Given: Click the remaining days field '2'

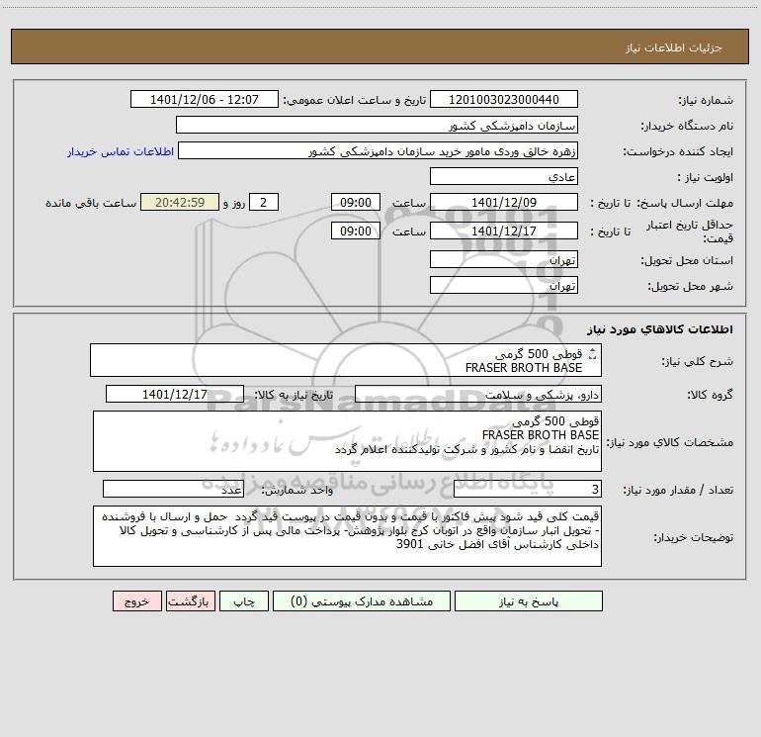Looking at the screenshot, I should (264, 202).
